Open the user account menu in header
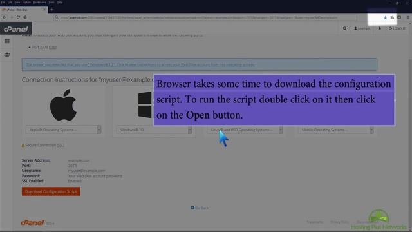412x232 pixels. pyautogui.click(x=362, y=28)
